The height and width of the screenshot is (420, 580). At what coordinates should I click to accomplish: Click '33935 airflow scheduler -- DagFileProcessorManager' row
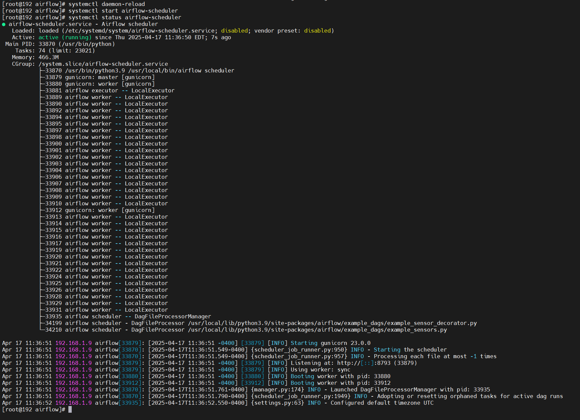(x=128, y=316)
